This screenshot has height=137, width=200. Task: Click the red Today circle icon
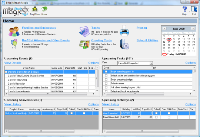pyautogui.click(x=164, y=54)
